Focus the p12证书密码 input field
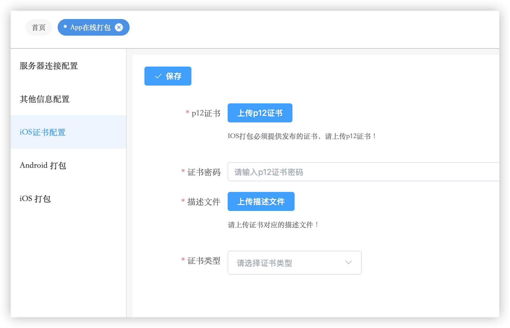The image size is (510, 328). (363, 172)
